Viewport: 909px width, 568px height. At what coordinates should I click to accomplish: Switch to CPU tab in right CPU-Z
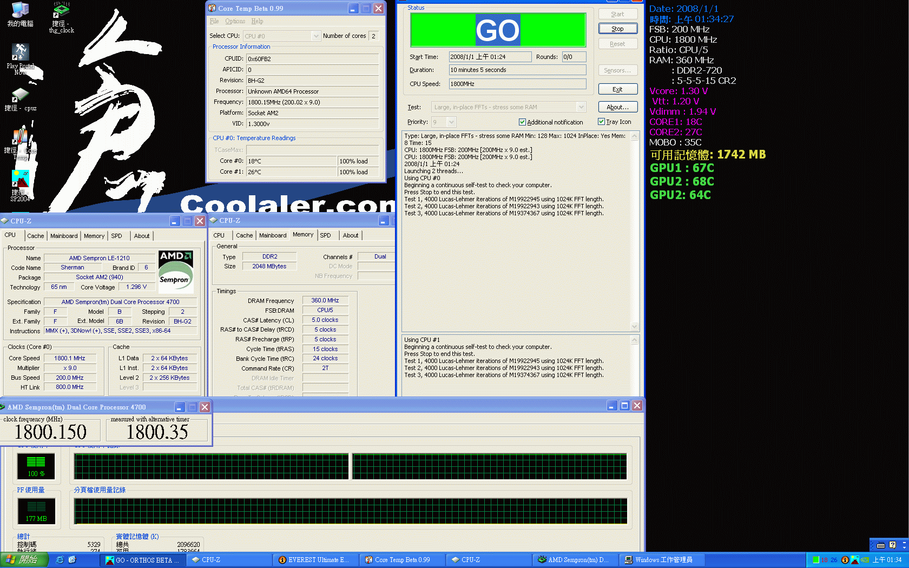point(219,235)
